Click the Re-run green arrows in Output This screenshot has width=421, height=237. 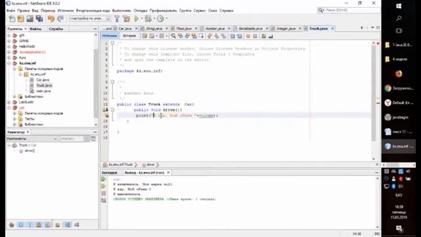click(x=104, y=179)
